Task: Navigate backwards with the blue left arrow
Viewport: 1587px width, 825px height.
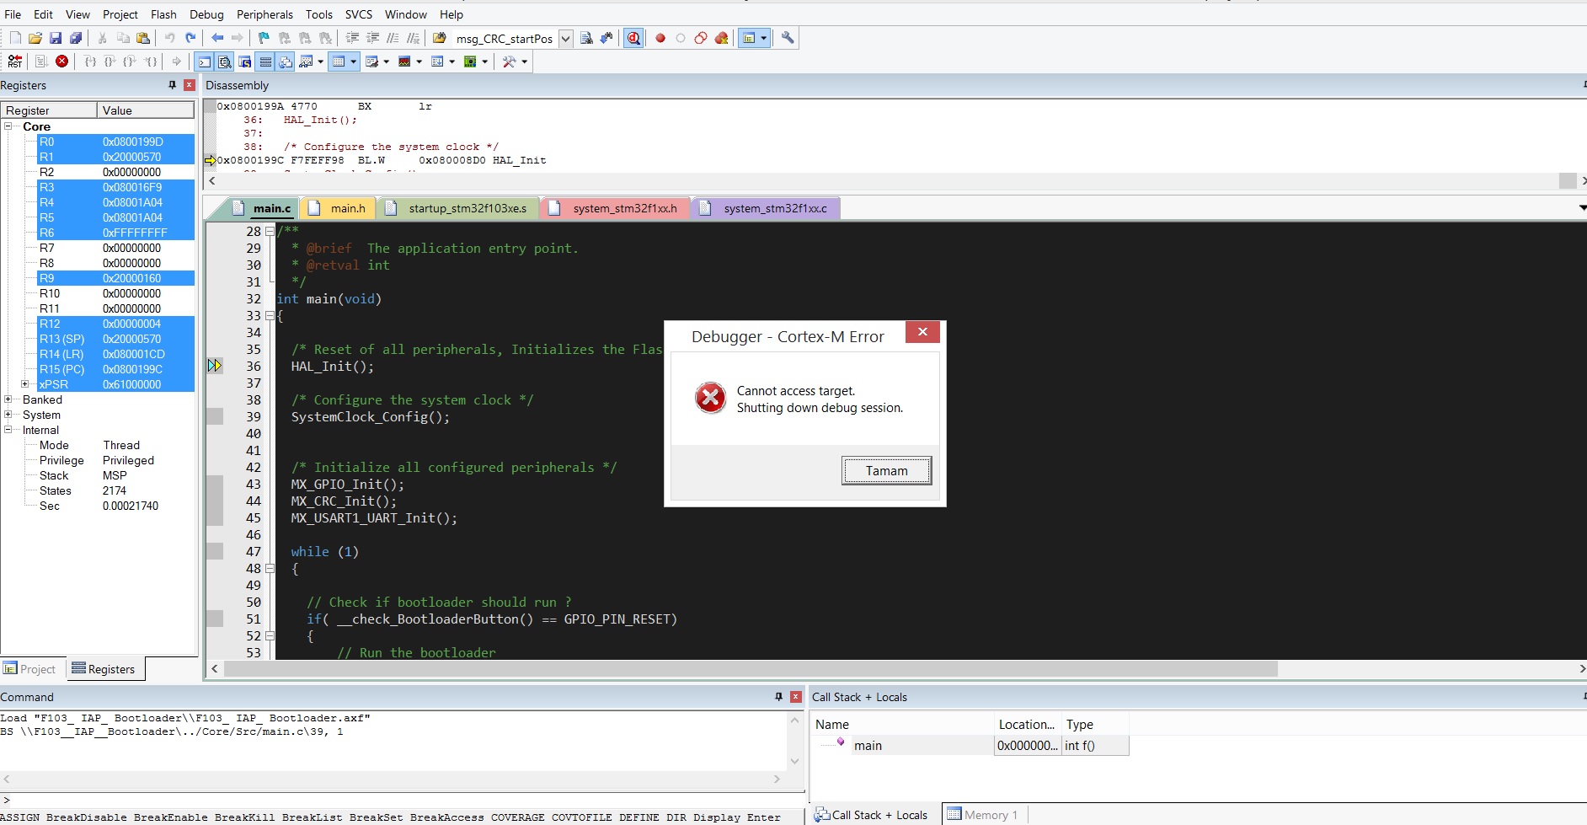Action: click(x=217, y=38)
